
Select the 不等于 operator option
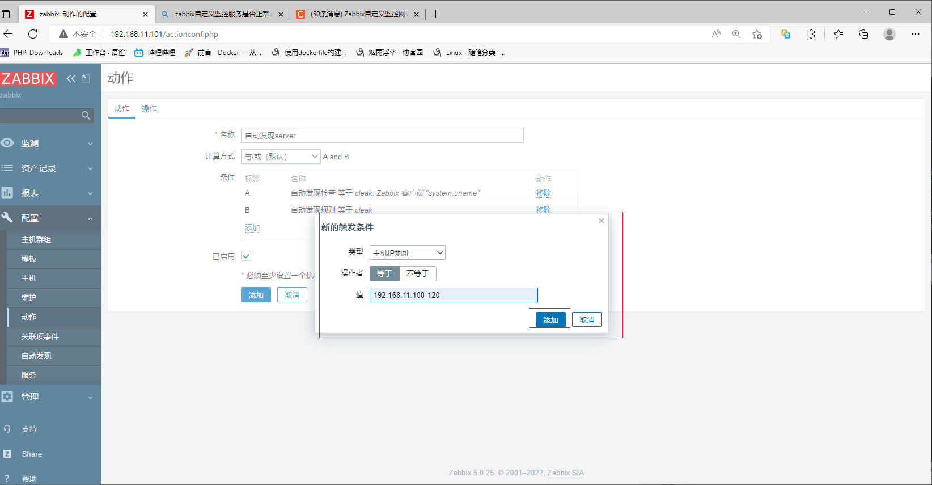click(417, 273)
